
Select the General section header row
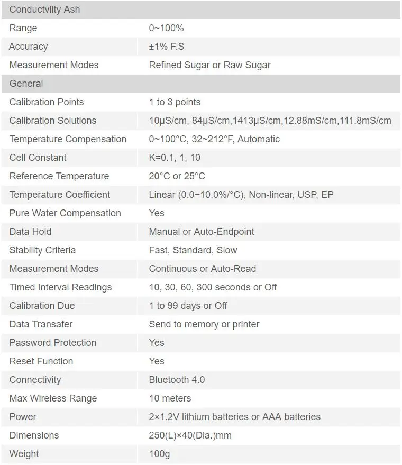point(201,84)
